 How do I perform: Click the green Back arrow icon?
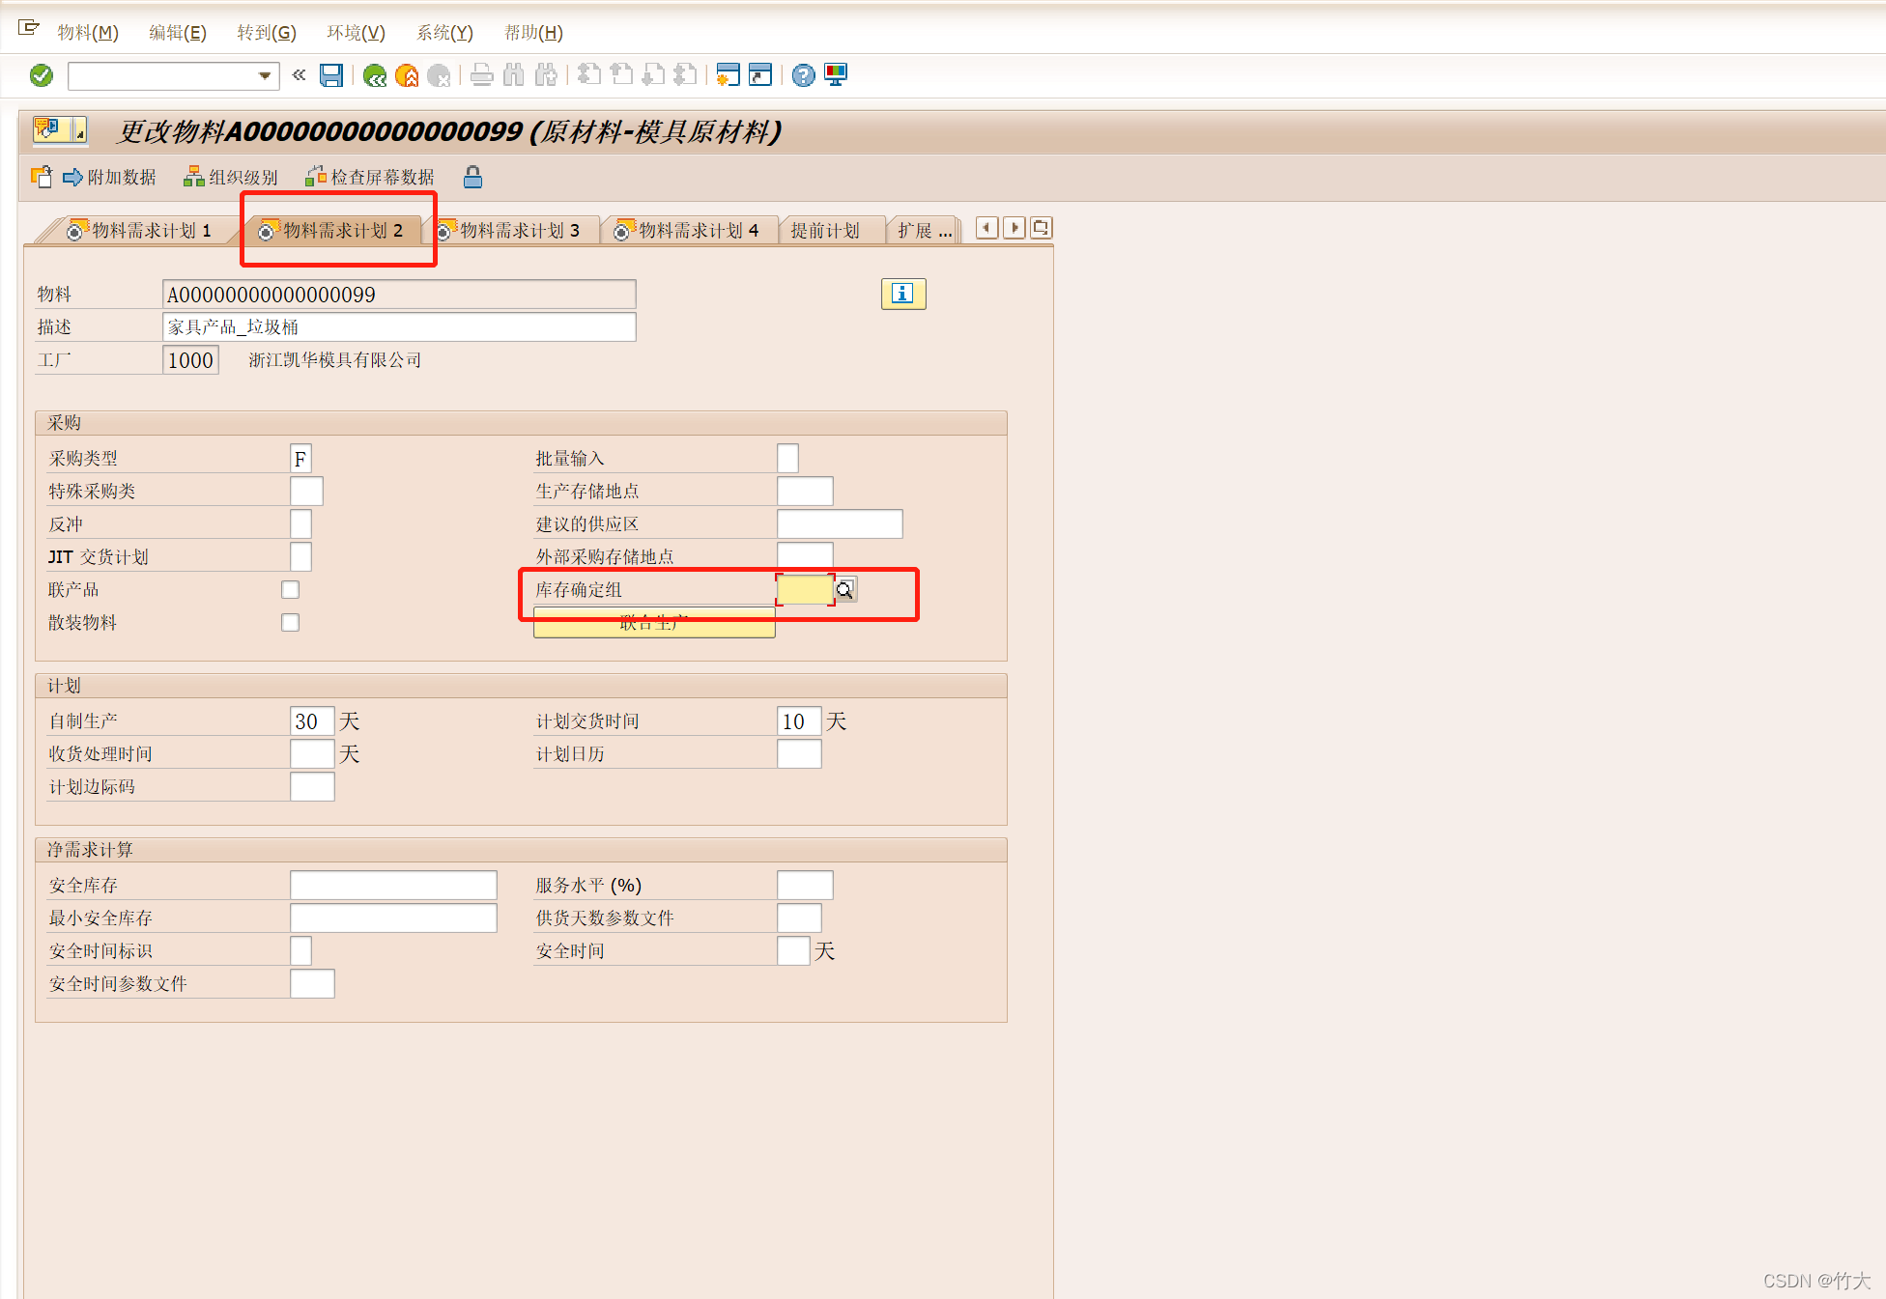click(x=375, y=75)
